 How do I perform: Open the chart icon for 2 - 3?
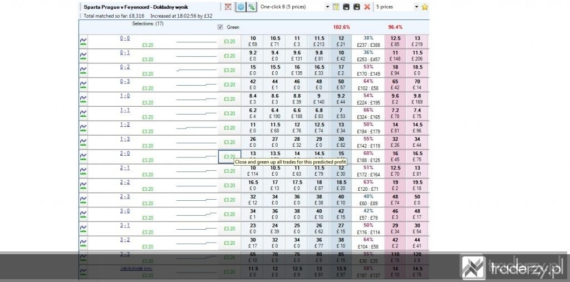[x=83, y=200]
